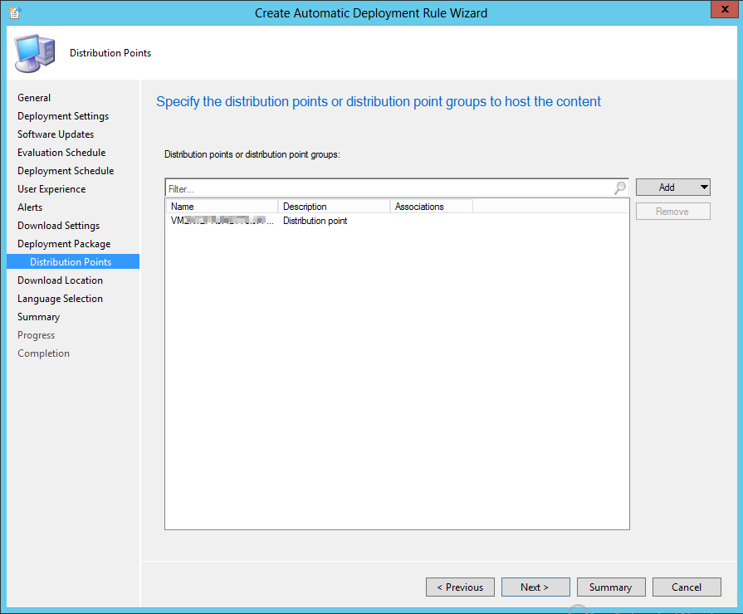Image resolution: width=743 pixels, height=614 pixels.
Task: Click the Completion step in sidebar
Action: click(x=44, y=353)
